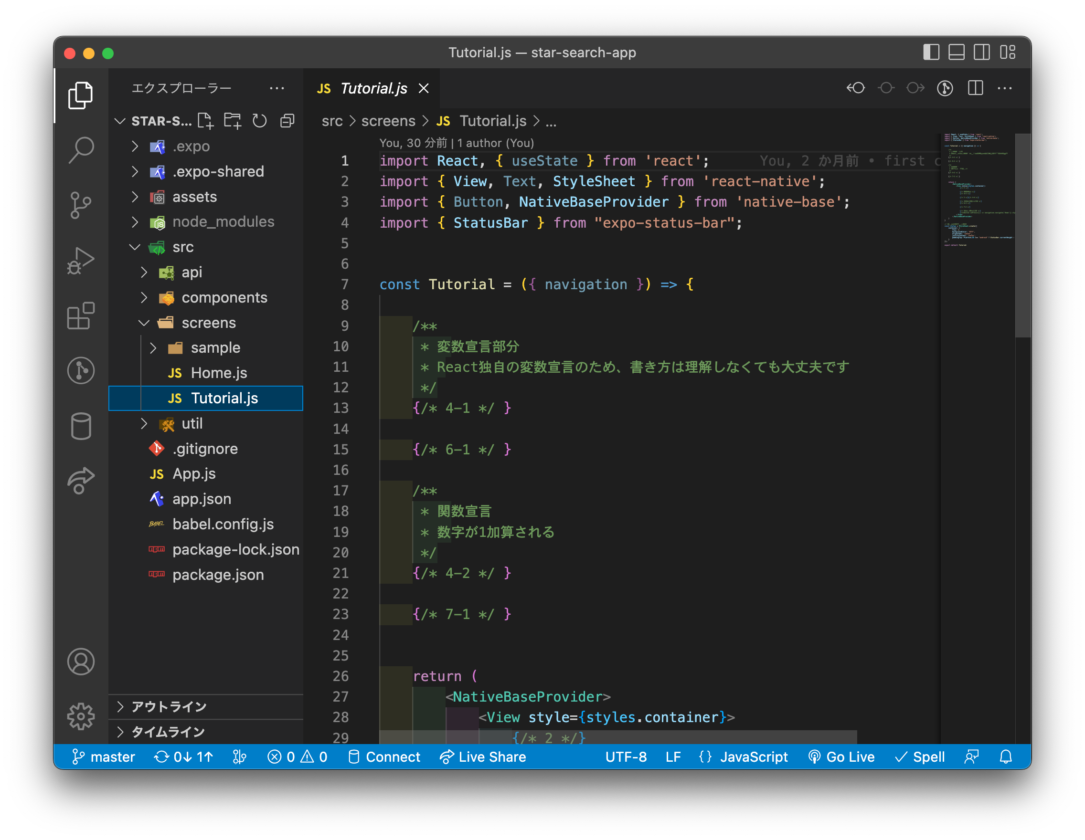
Task: Collapse all folders in explorer
Action: click(x=287, y=121)
